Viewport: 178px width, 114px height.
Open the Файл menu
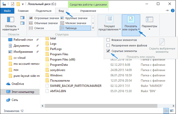pyautogui.click(x=7, y=11)
